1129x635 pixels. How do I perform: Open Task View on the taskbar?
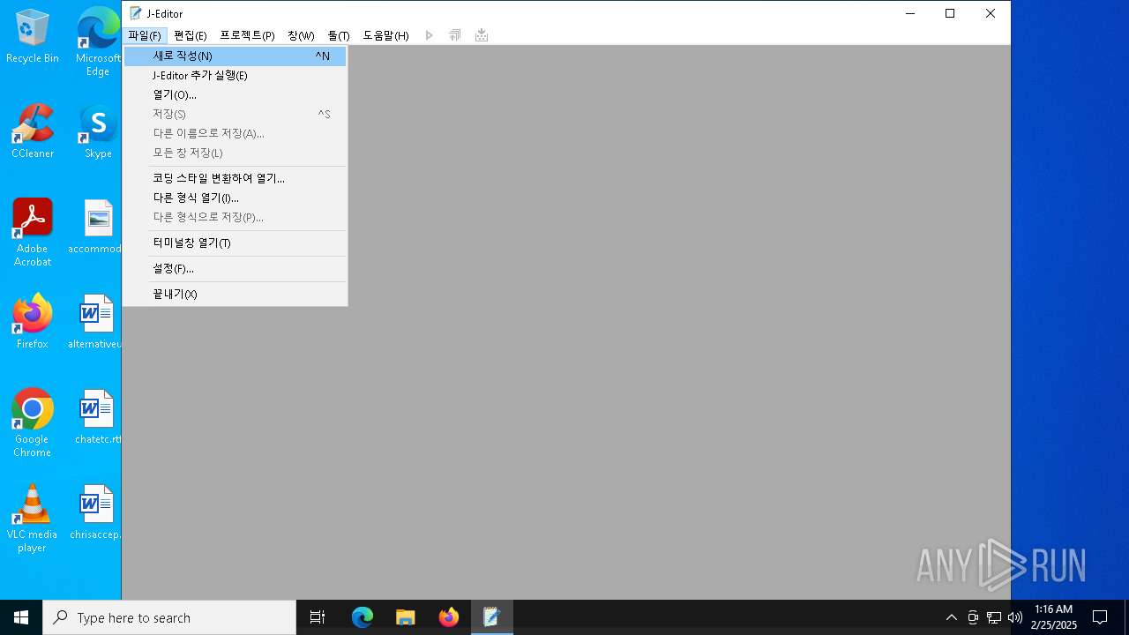(318, 617)
